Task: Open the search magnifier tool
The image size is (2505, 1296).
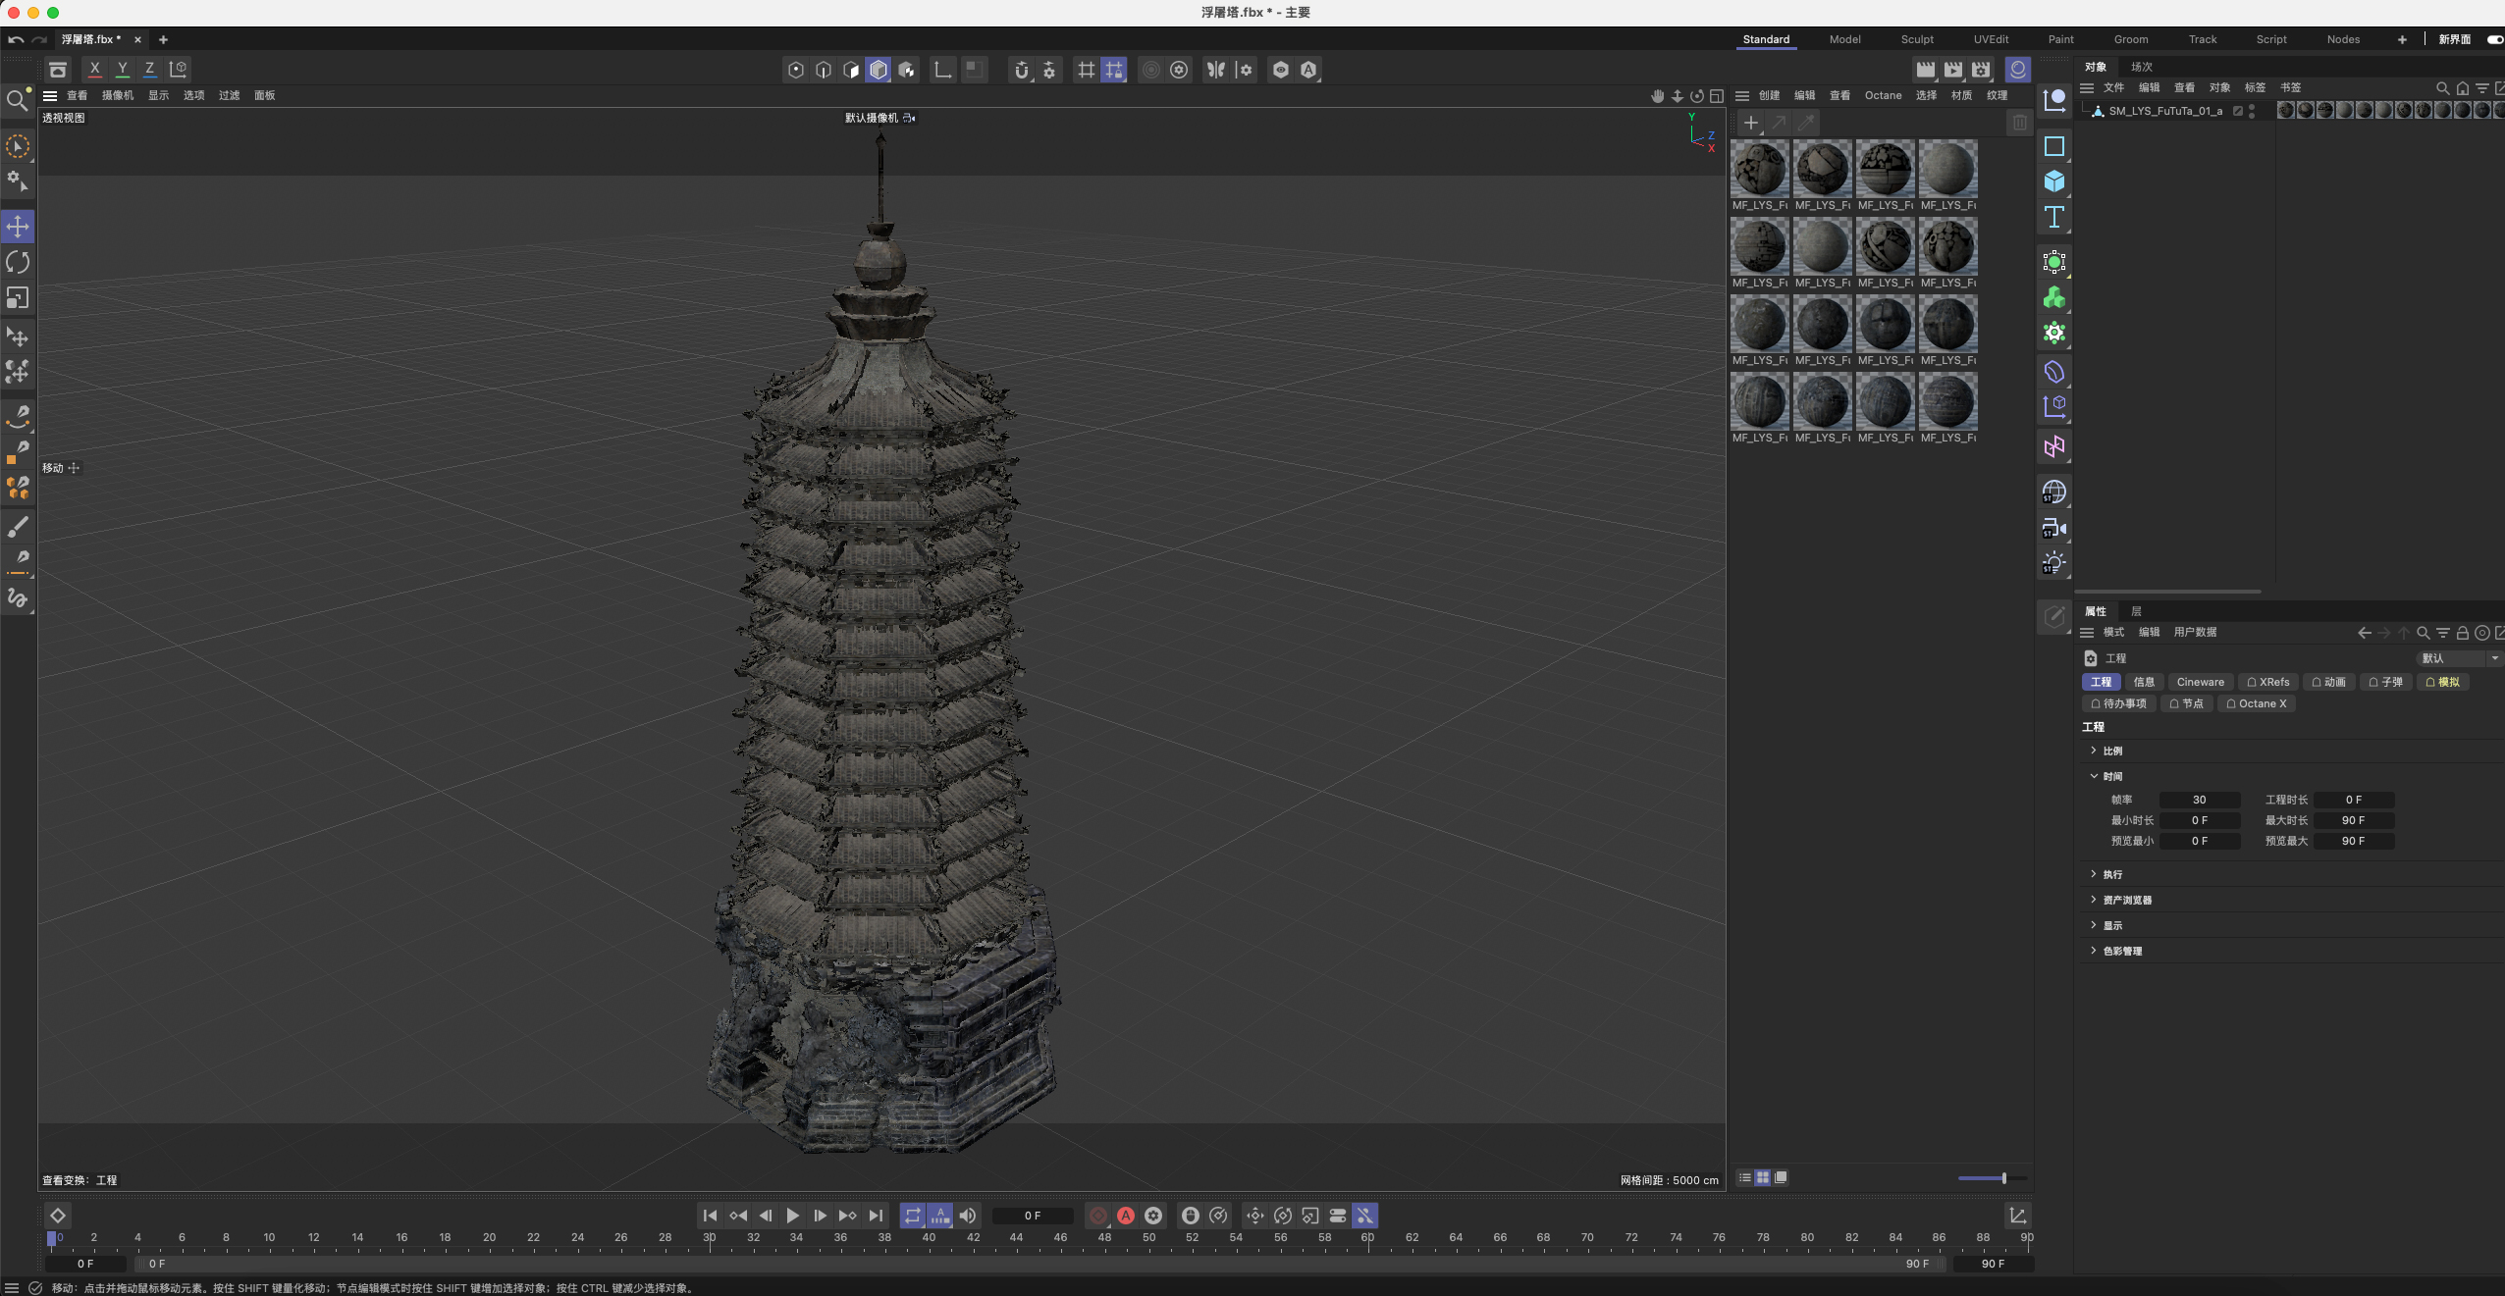Action: (x=17, y=100)
